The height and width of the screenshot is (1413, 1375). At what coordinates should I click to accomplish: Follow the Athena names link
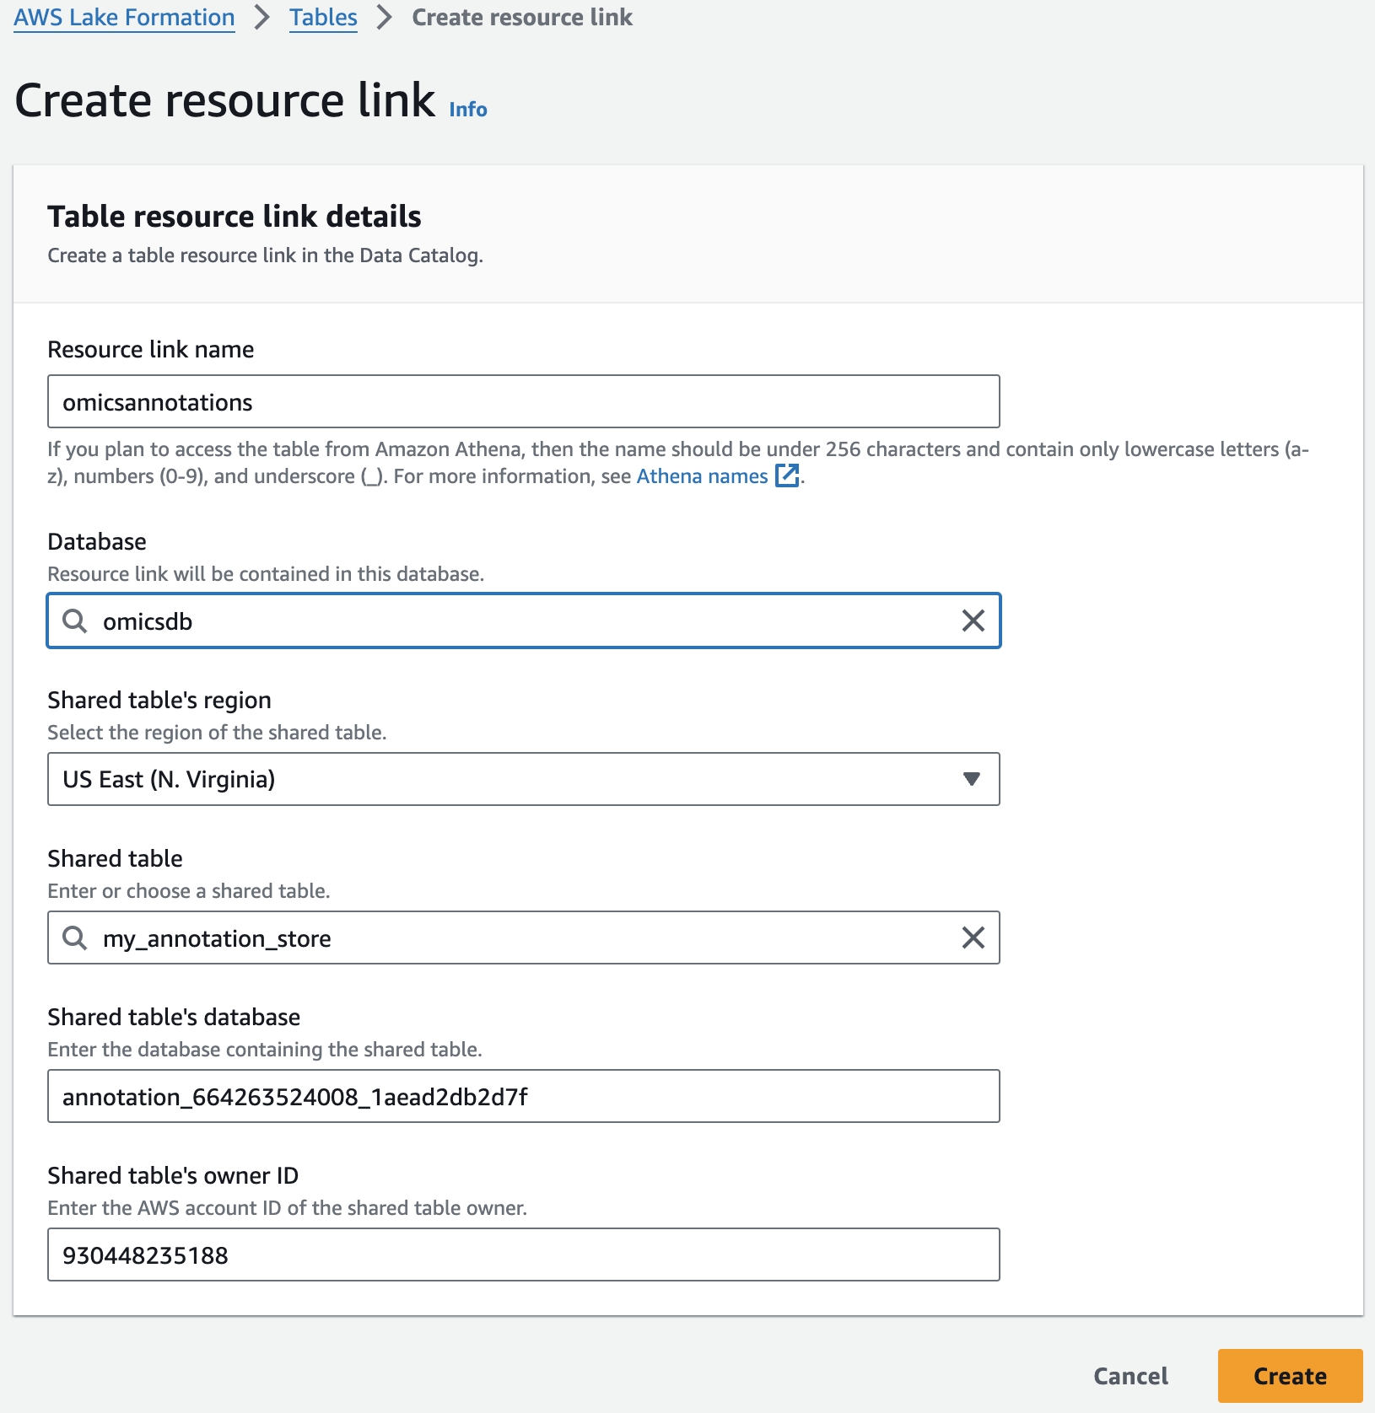[702, 476]
